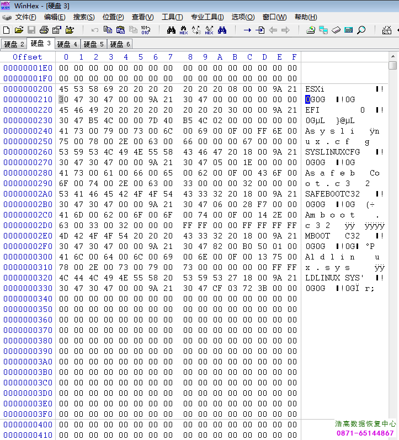The image size is (399, 440).
Task: Open the 专业工具(I) menu
Action: point(208,17)
